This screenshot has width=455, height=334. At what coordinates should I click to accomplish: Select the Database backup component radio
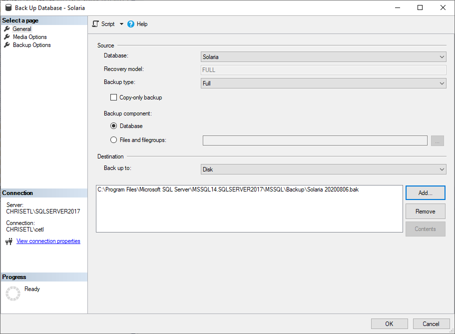tap(113, 126)
